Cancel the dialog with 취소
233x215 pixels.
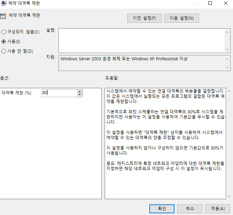tap(190, 208)
